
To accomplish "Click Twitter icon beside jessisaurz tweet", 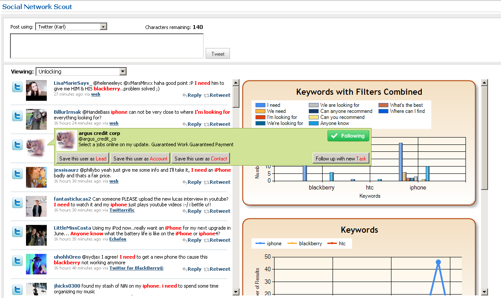I will 17,174.
